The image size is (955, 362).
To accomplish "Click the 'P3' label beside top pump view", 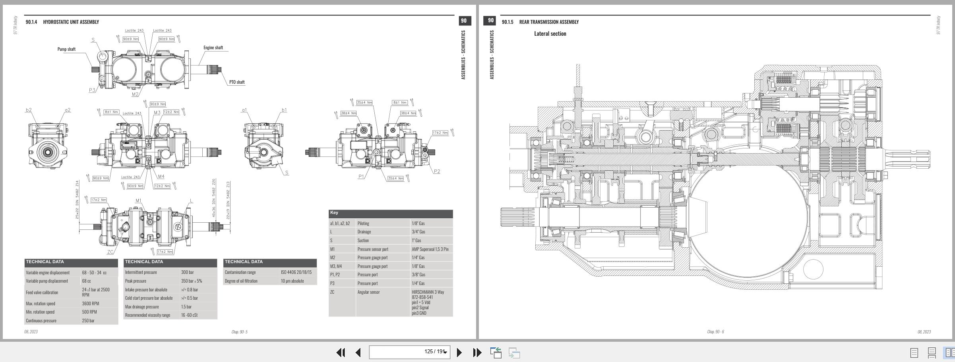I will (x=92, y=90).
